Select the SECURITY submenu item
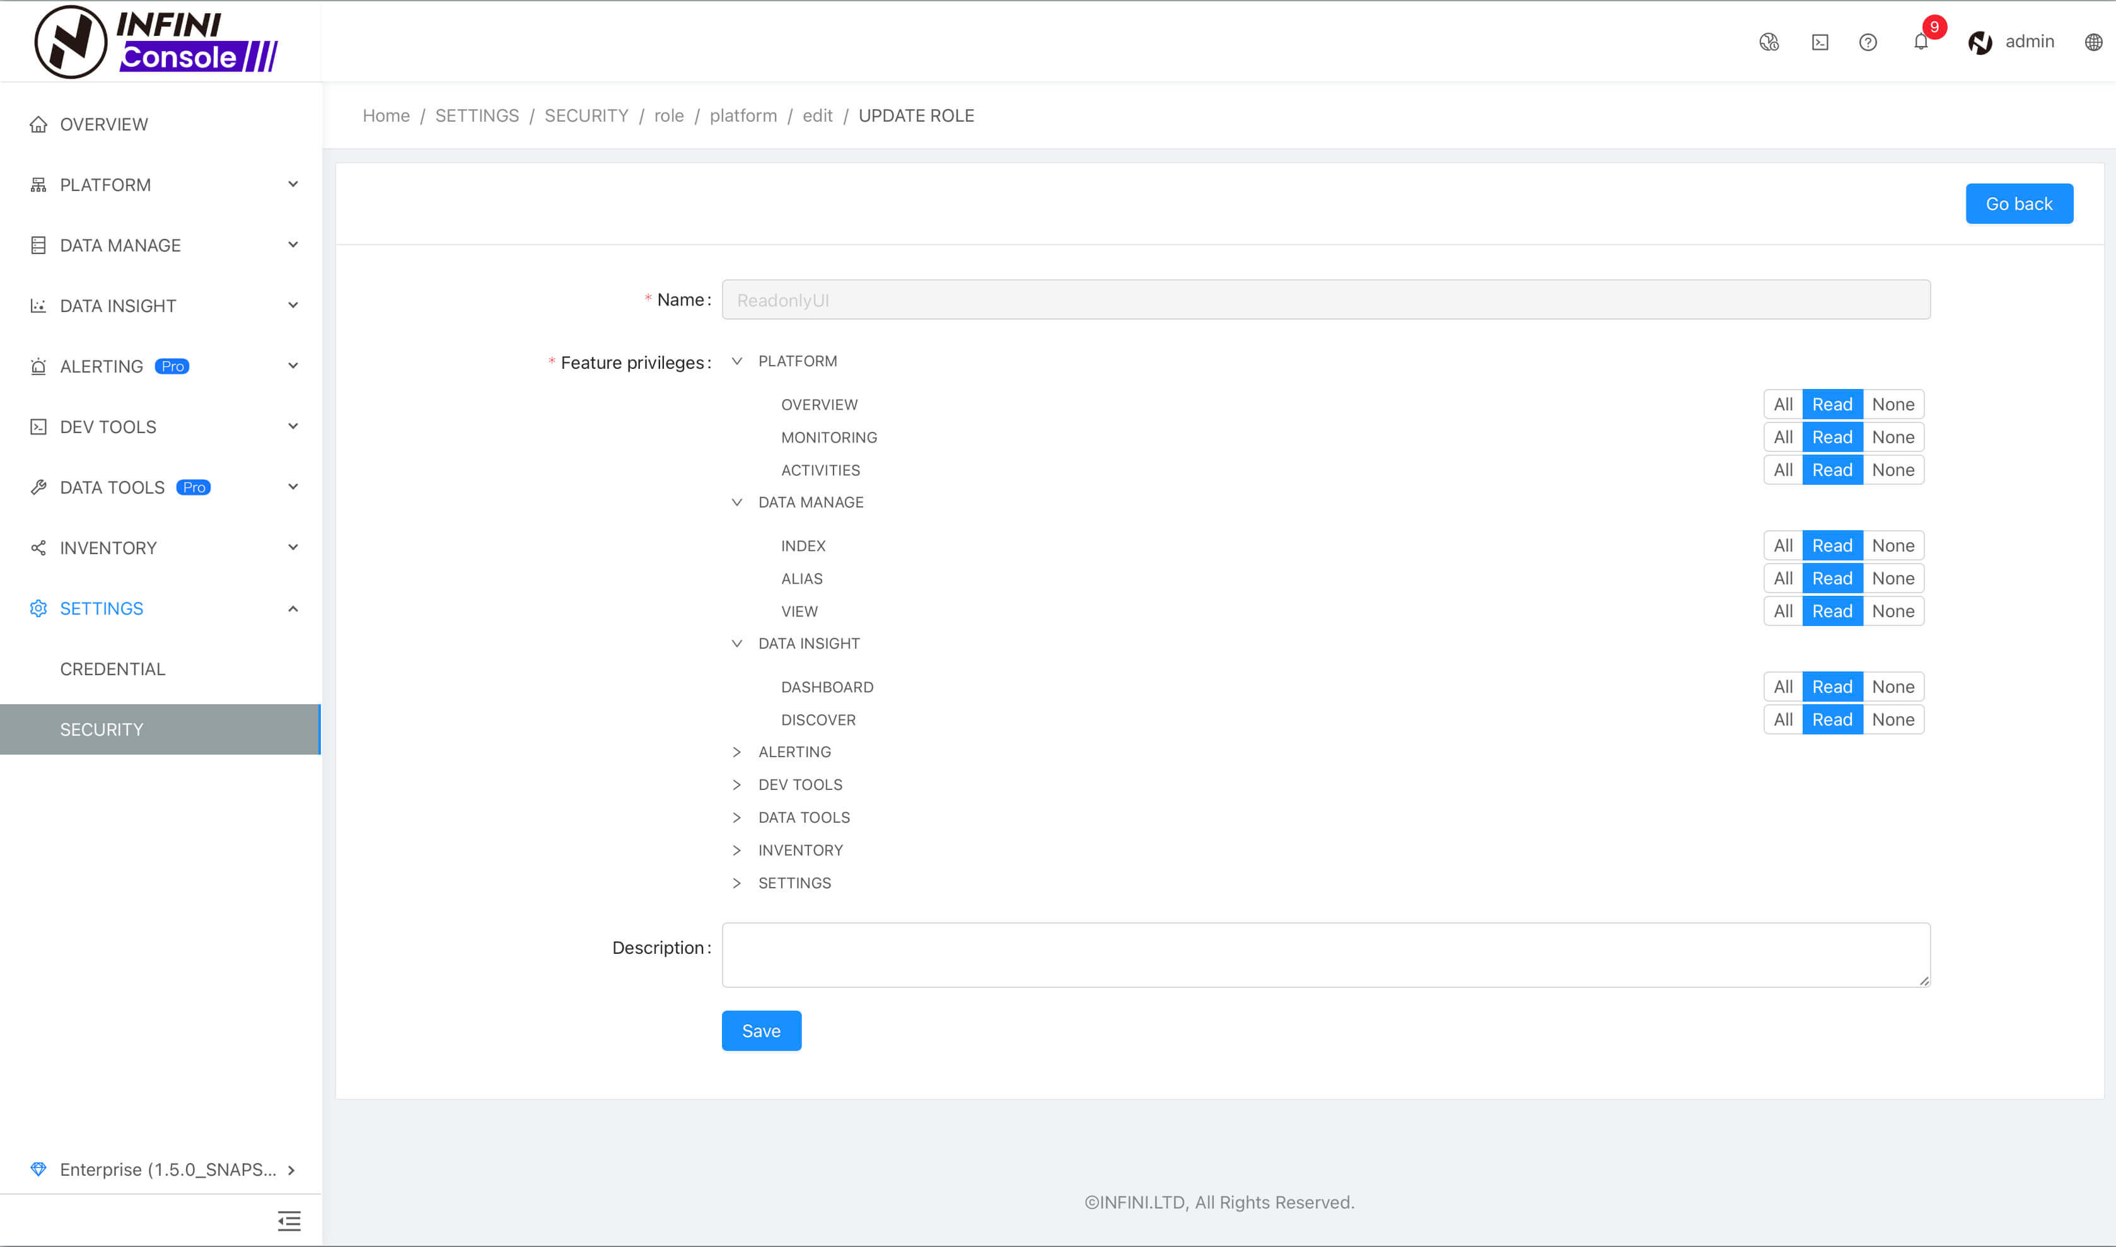Viewport: 2116px width, 1247px height. point(161,729)
